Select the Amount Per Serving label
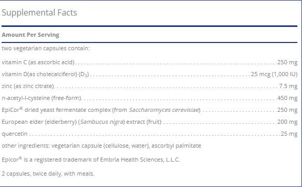 tap(31, 35)
